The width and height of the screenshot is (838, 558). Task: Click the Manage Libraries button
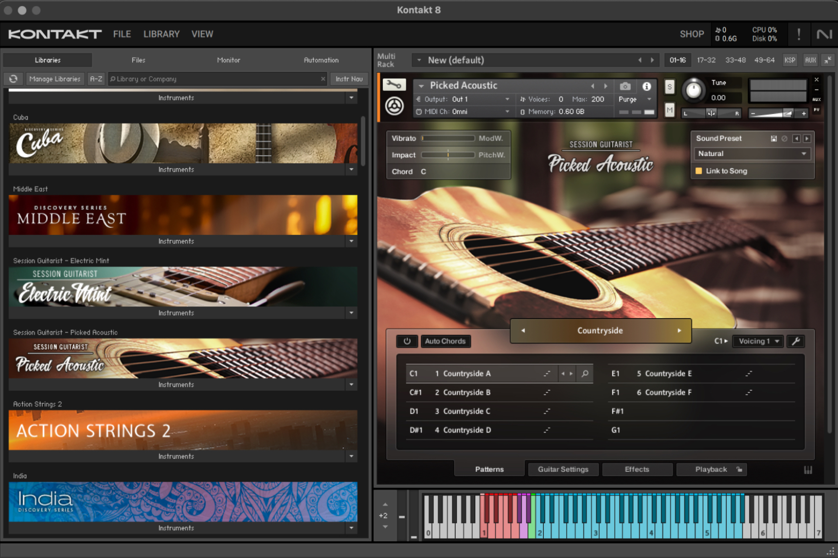click(55, 79)
